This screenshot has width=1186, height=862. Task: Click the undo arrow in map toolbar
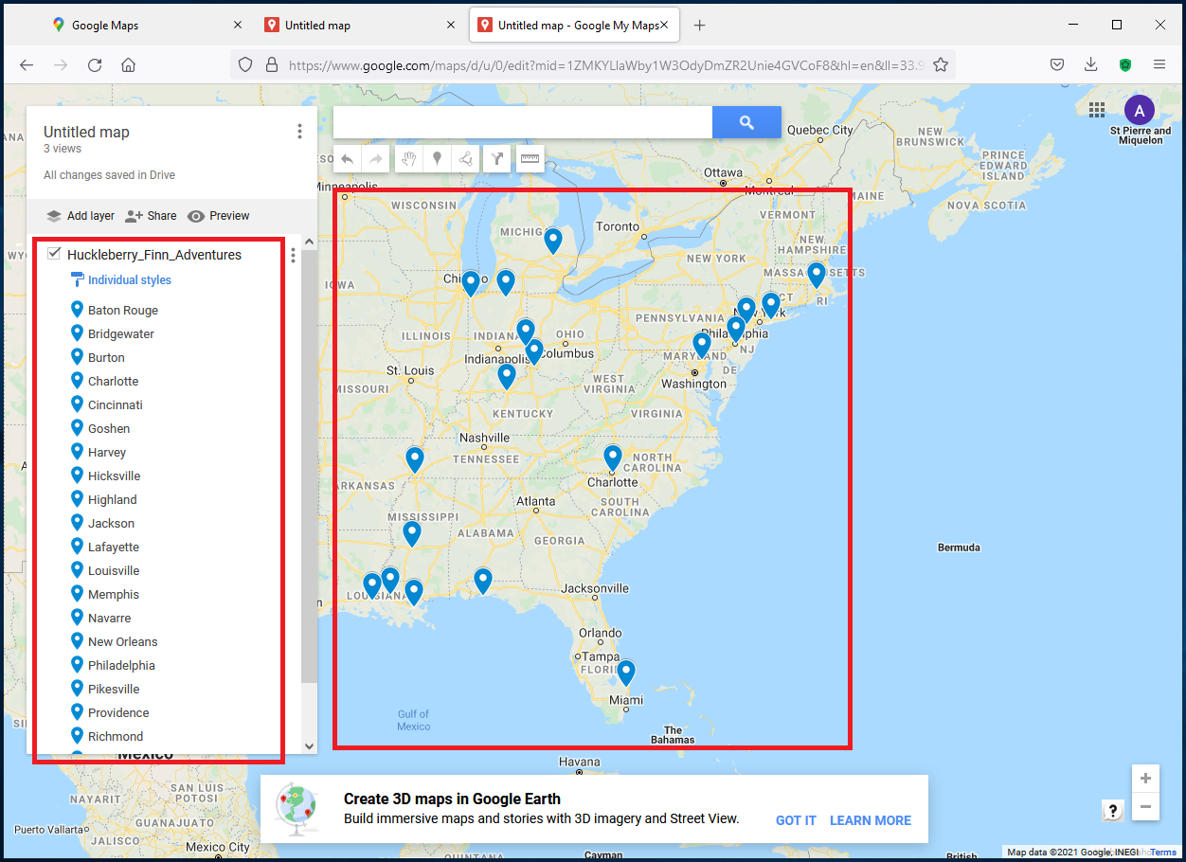pyautogui.click(x=347, y=159)
